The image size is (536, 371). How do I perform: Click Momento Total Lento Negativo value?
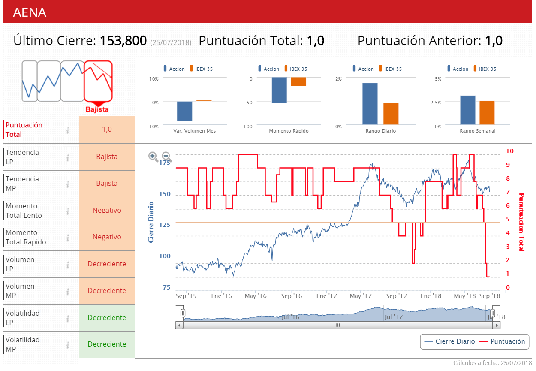click(x=107, y=211)
